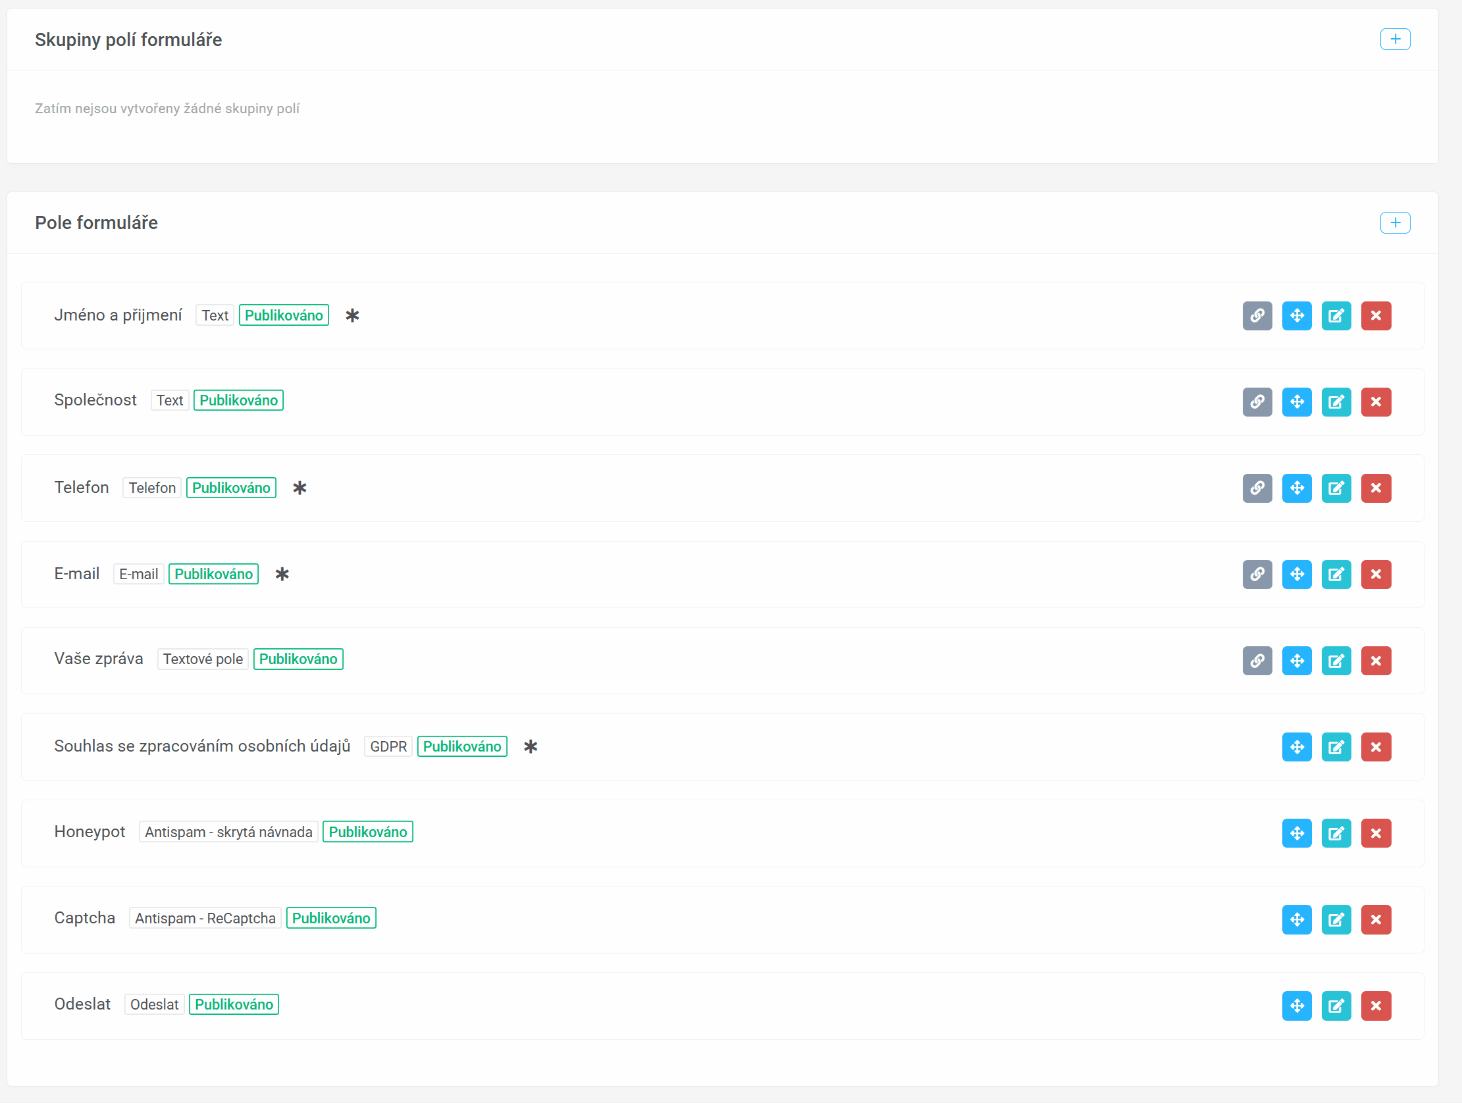Click required asterisk on E-mail row

[282, 575]
